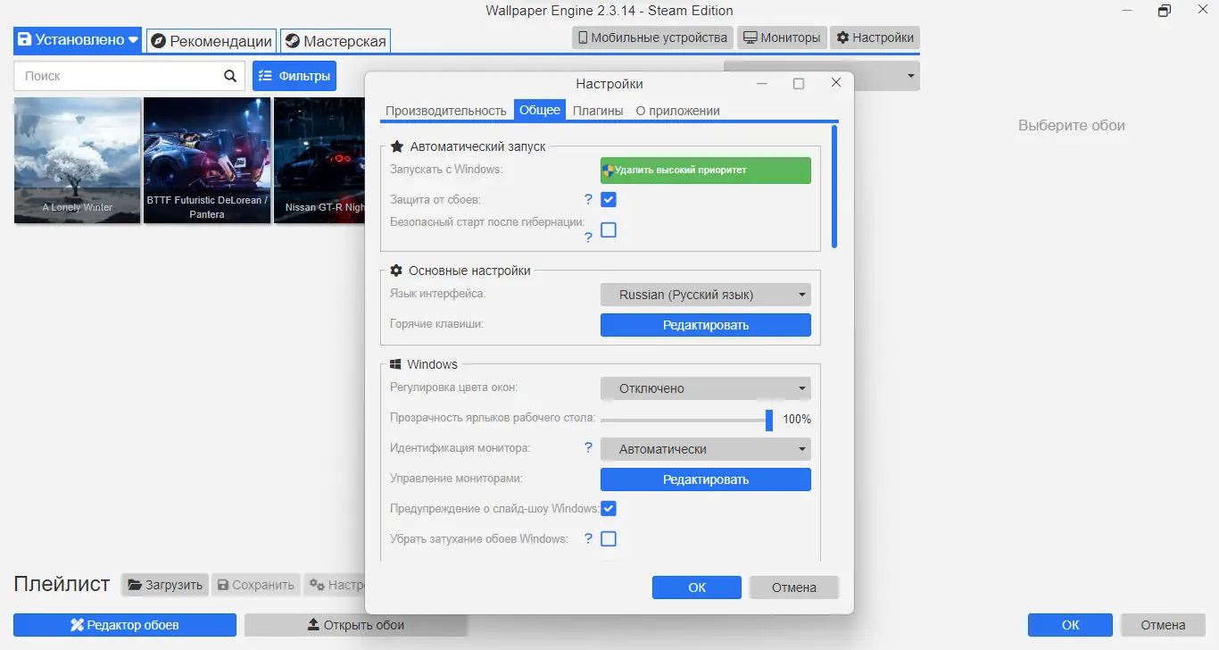Minimize the Настройки dialog

pyautogui.click(x=762, y=83)
